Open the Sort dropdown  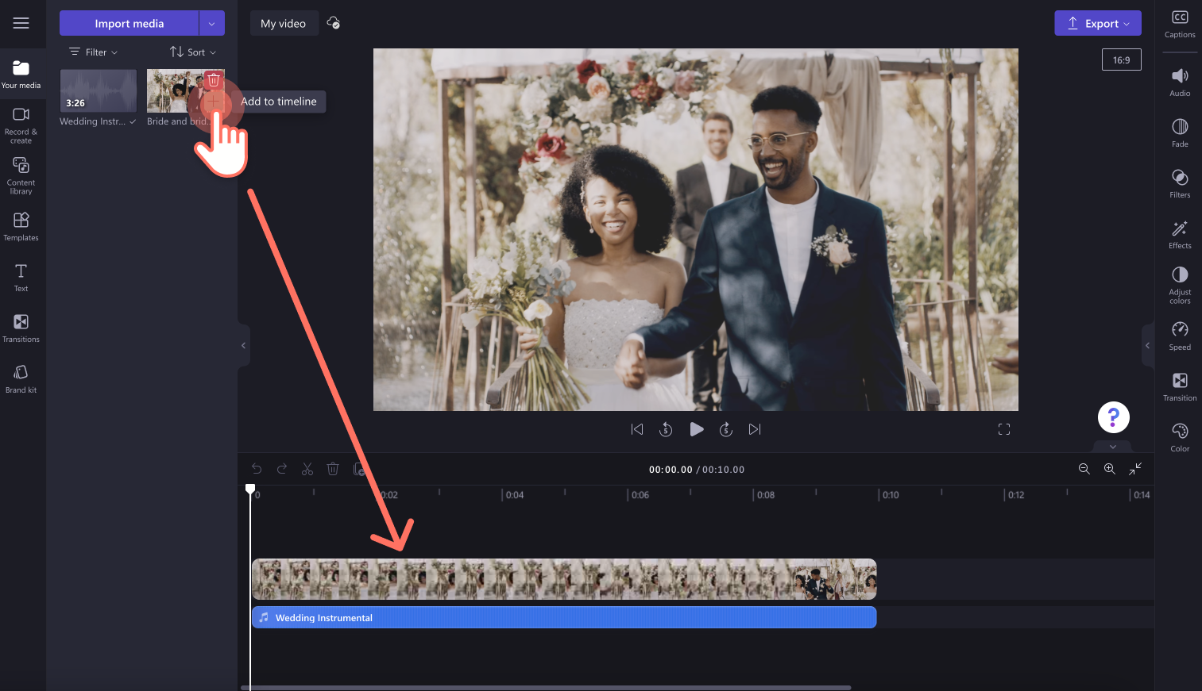click(x=193, y=52)
